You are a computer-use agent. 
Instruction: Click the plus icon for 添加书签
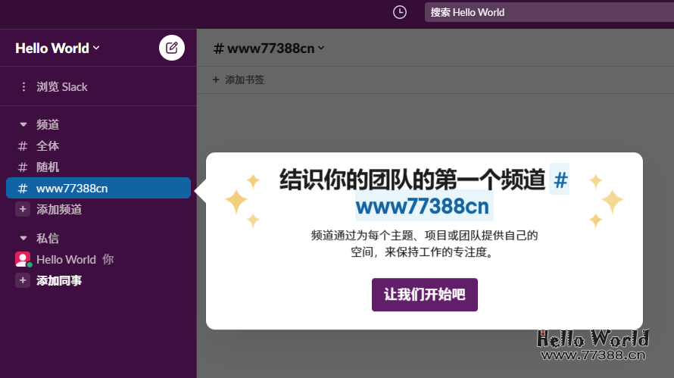point(216,80)
